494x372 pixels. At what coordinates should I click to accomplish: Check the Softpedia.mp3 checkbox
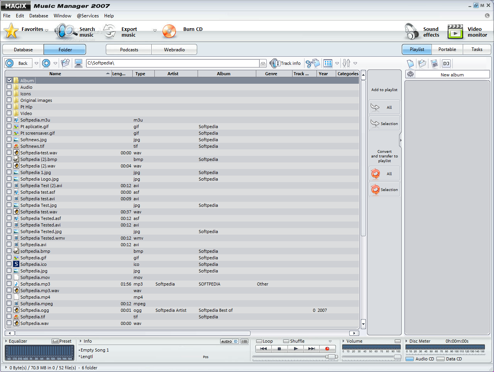(x=9, y=284)
